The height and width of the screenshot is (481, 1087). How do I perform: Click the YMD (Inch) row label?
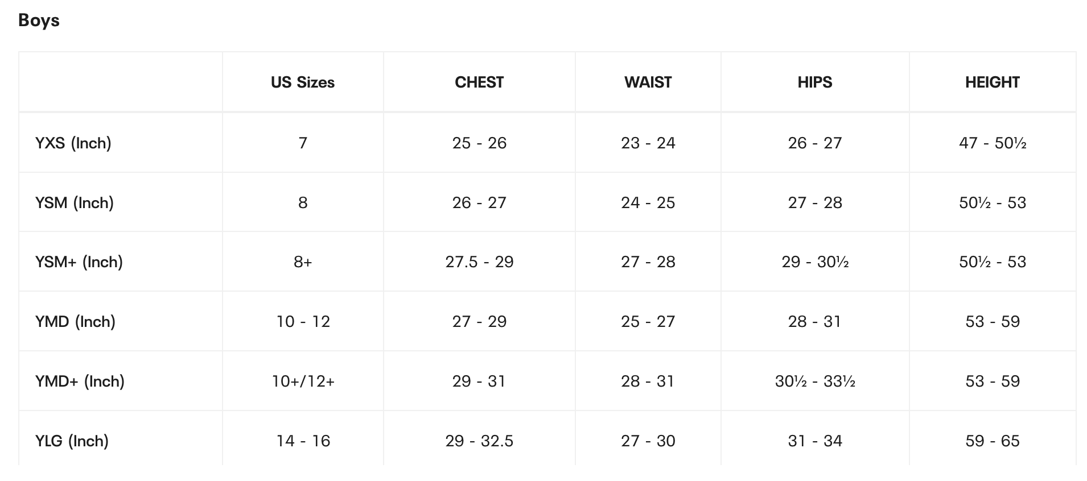point(75,322)
